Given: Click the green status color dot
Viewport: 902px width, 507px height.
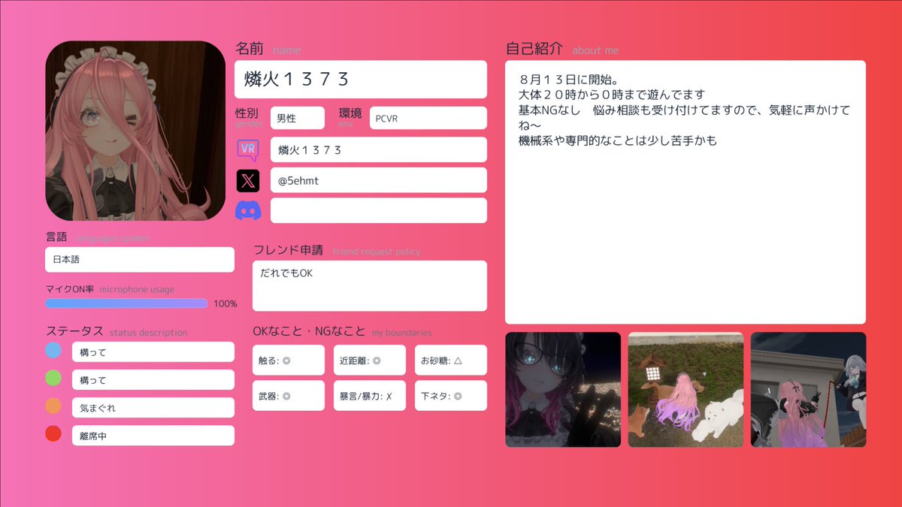Looking at the screenshot, I should [53, 378].
